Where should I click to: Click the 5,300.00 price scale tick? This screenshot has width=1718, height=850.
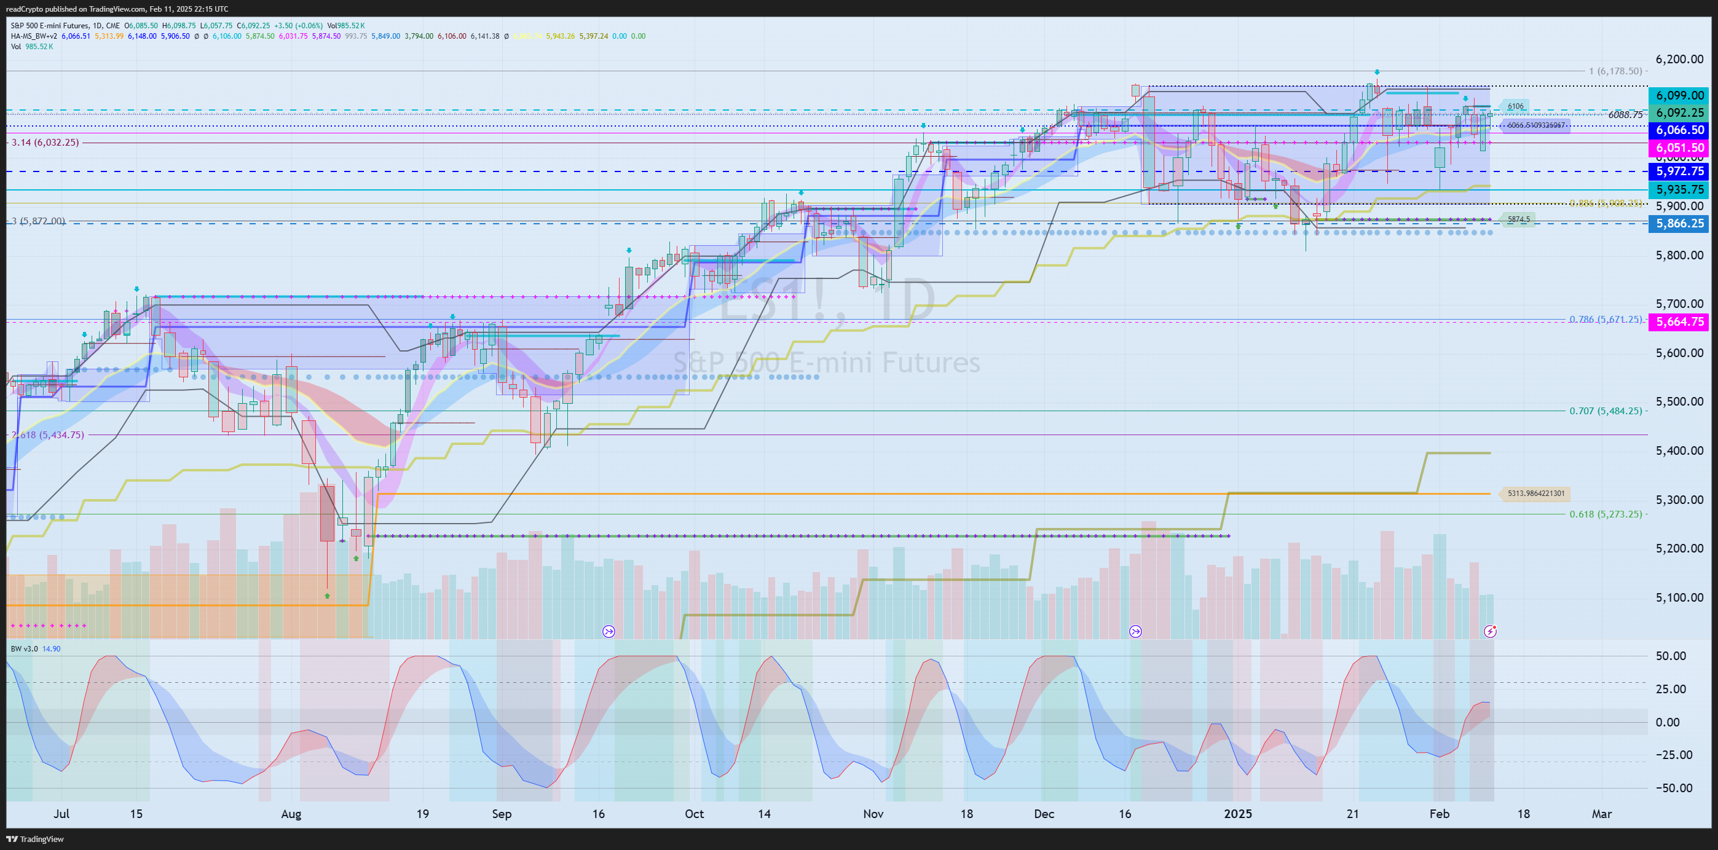point(1679,499)
